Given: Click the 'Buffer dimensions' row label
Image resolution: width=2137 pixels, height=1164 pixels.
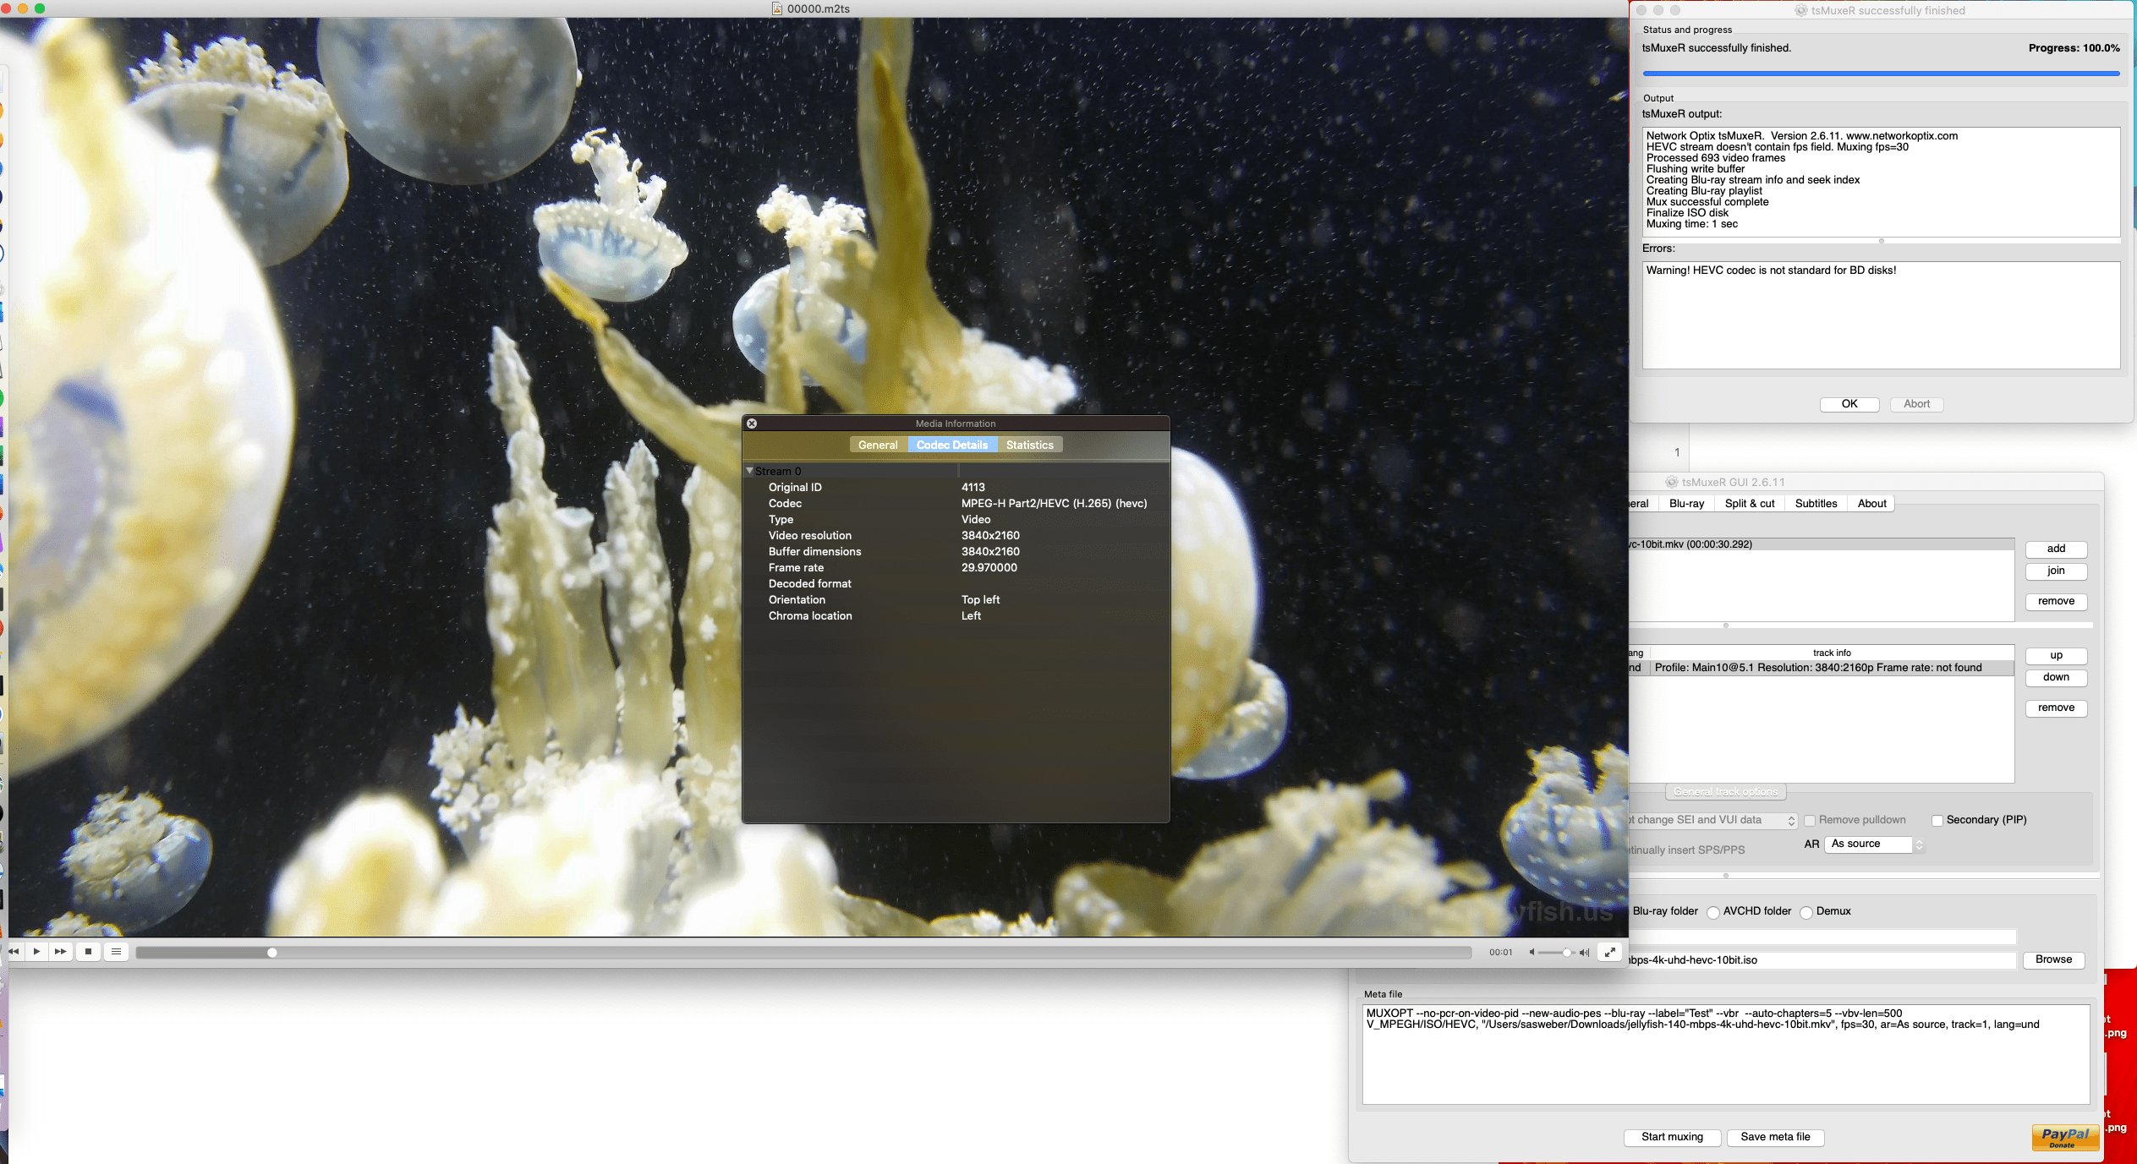Looking at the screenshot, I should [814, 551].
